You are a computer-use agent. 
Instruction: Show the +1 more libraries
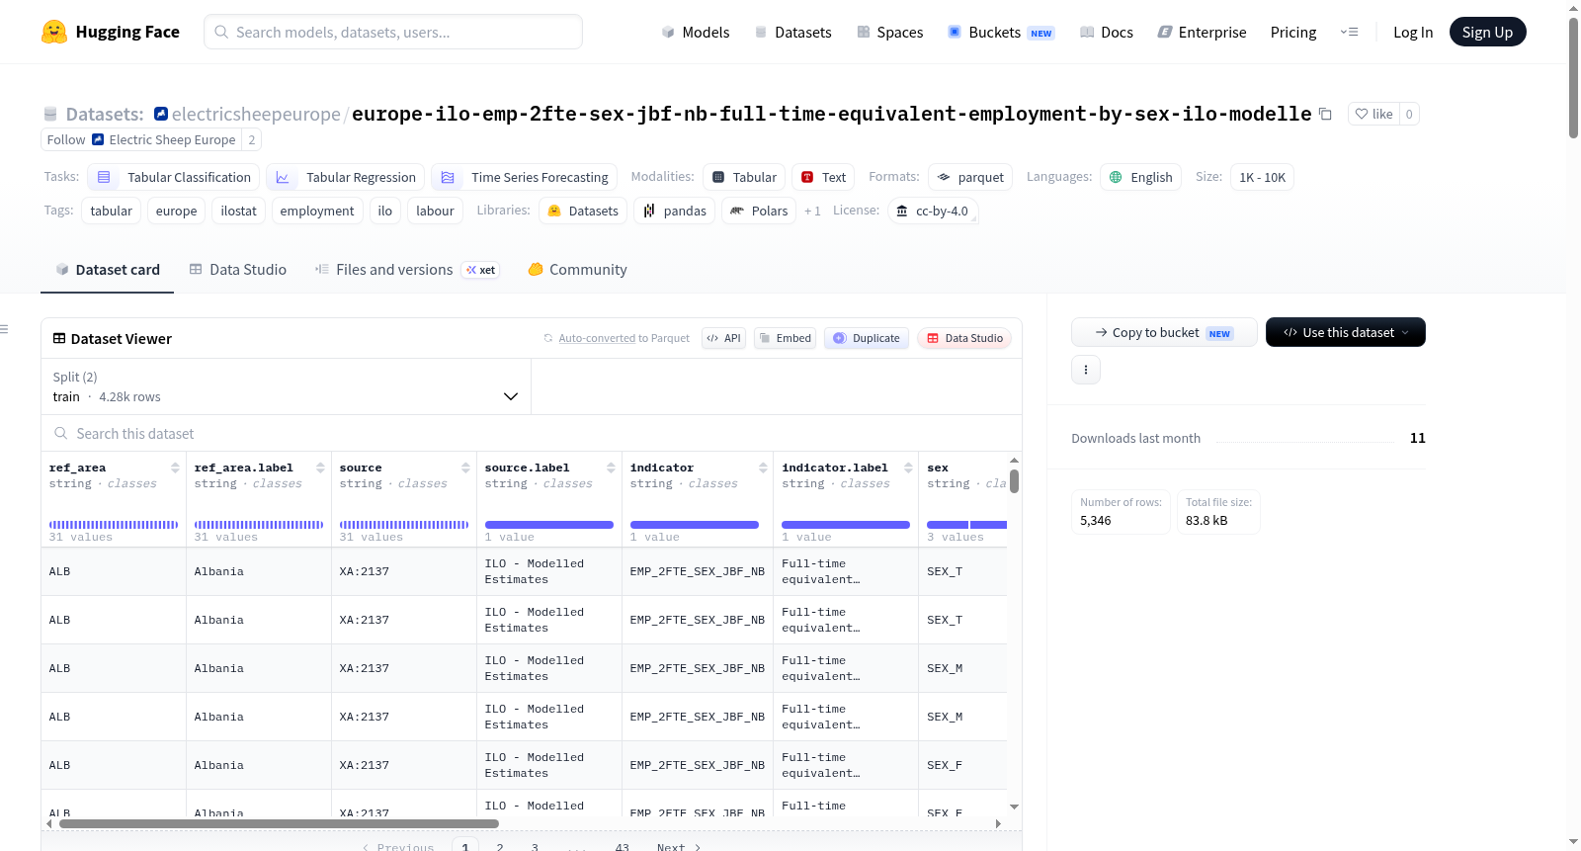(812, 211)
